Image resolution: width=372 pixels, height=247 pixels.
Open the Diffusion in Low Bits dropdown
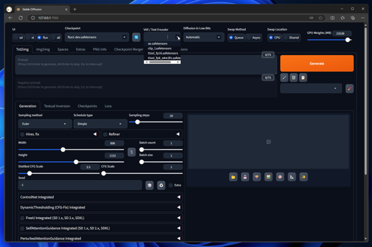203,37
